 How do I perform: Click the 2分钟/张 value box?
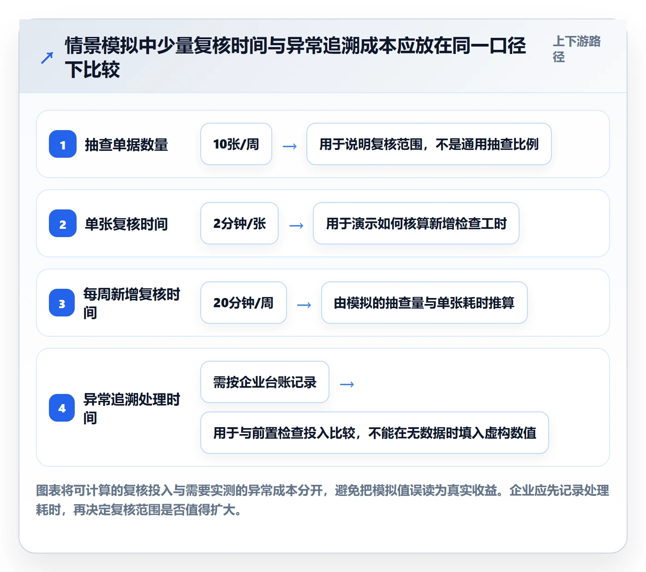coord(239,223)
